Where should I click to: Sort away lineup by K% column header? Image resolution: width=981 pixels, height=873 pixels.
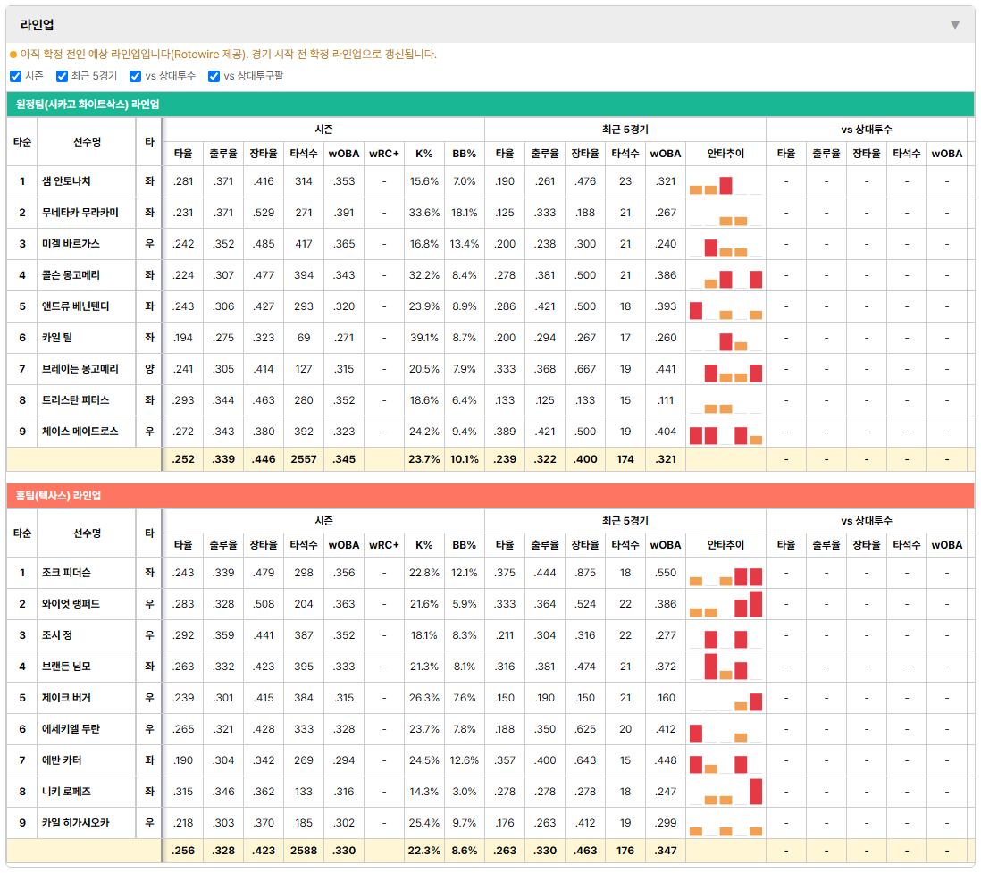click(424, 154)
